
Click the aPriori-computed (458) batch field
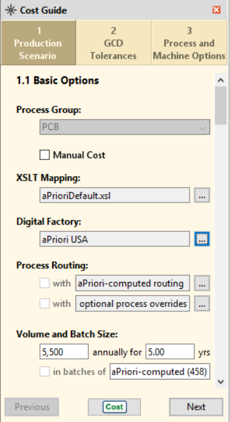[x=160, y=371]
